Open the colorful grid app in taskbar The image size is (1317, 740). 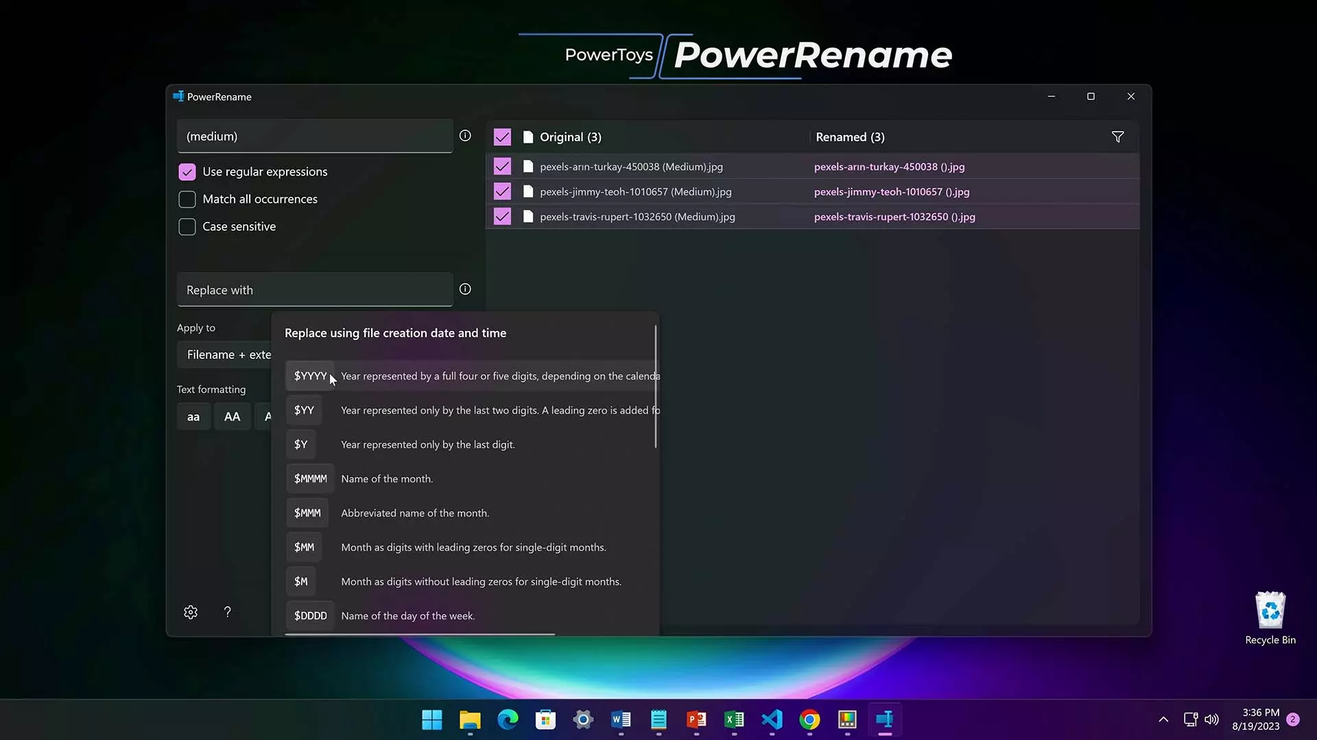click(x=847, y=719)
